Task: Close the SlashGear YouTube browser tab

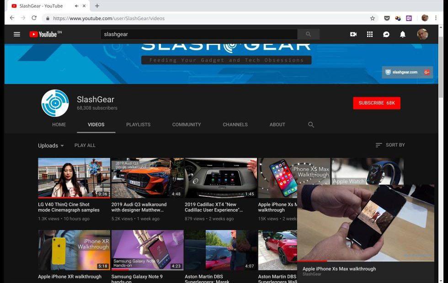Action: point(84,5)
